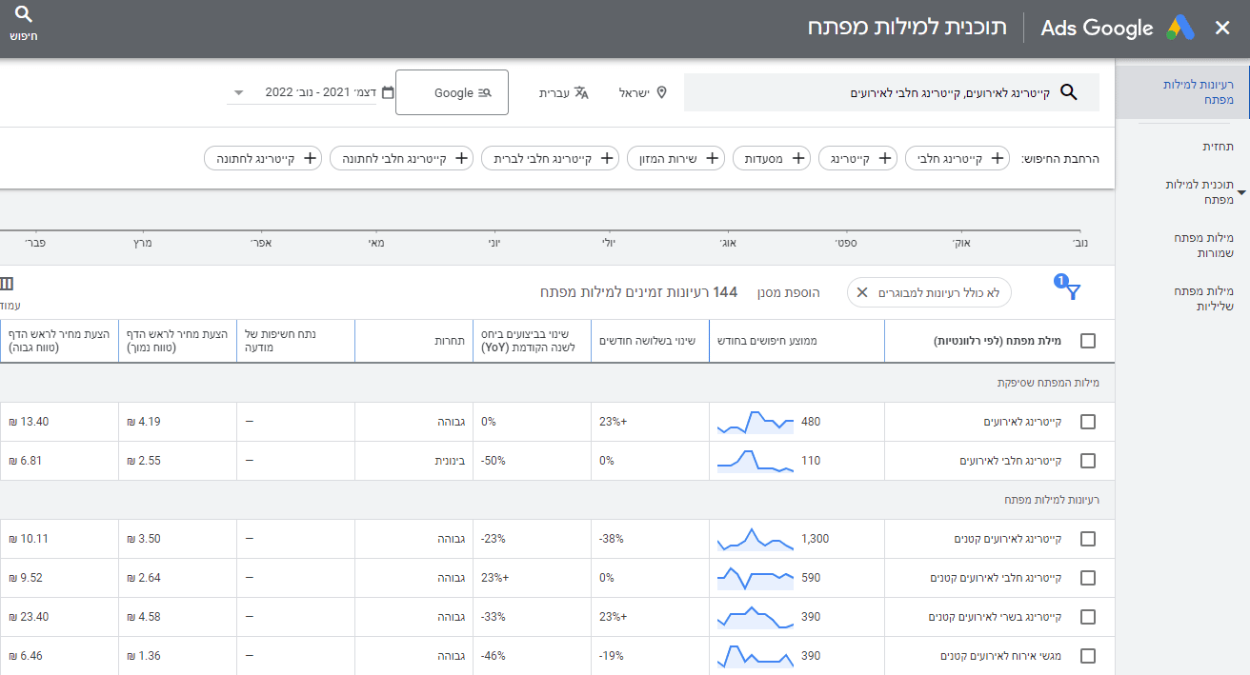The height and width of the screenshot is (675, 1250).
Task: Click the קייטרינג לאירועים keyword text
Action: coord(1023,422)
